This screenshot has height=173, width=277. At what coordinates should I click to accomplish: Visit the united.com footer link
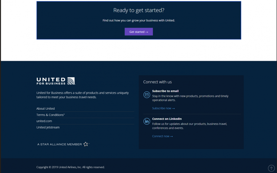point(44,121)
